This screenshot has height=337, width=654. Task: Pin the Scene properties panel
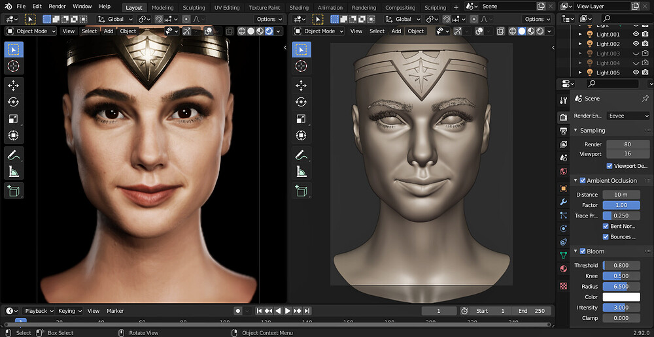[645, 99]
